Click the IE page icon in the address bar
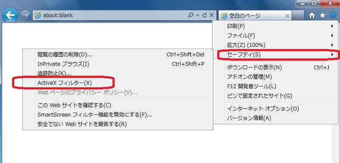The width and height of the screenshot is (340, 163). (38, 15)
